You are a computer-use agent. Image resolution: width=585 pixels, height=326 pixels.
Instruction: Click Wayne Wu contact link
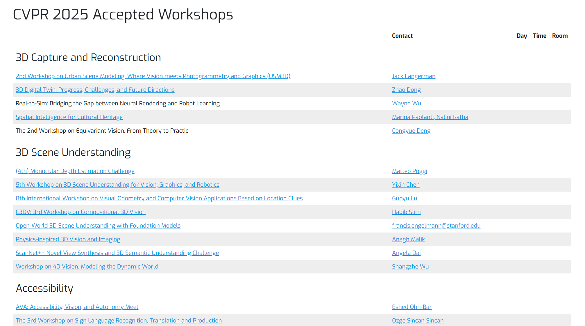406,103
